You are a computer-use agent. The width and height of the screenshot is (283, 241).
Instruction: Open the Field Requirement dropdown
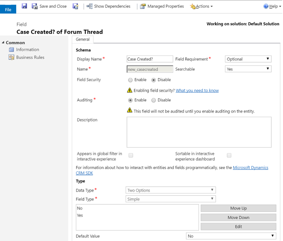pyautogui.click(x=248, y=59)
